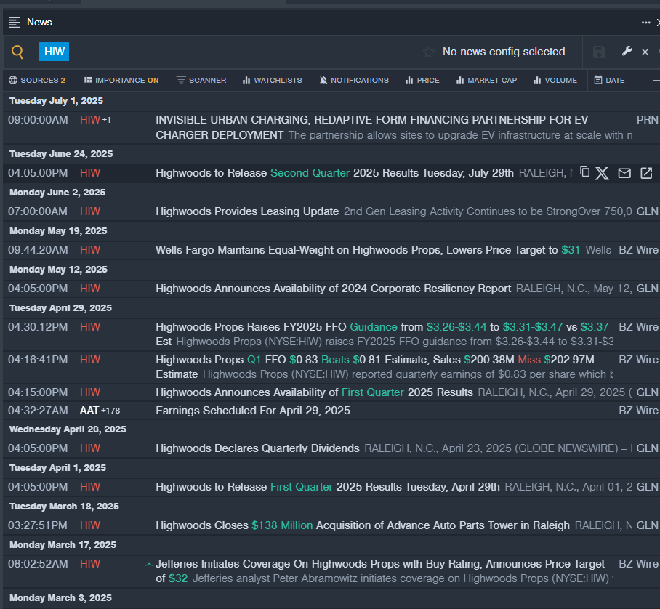The width and height of the screenshot is (660, 609).
Task: Click No news config selected dropdown
Action: point(504,52)
